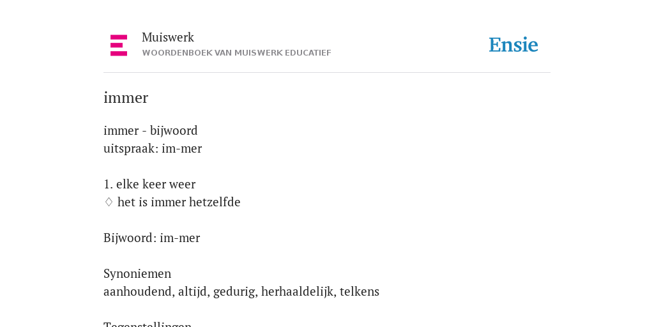Click the 'Tegenstellingen' heading at bottom
Viewport: 654px width, 327px height.
tap(148, 324)
